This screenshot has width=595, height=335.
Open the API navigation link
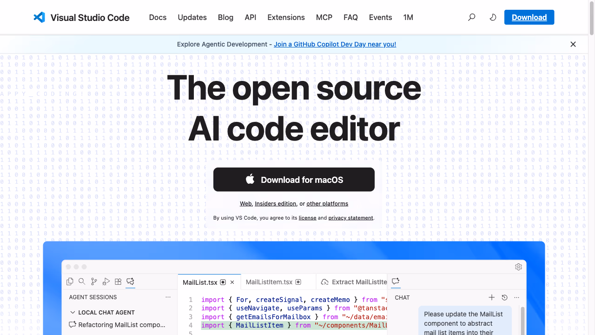pyautogui.click(x=251, y=17)
